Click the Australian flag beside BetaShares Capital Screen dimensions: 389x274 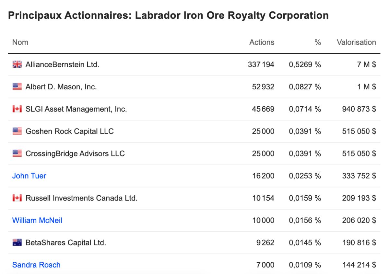point(17,243)
